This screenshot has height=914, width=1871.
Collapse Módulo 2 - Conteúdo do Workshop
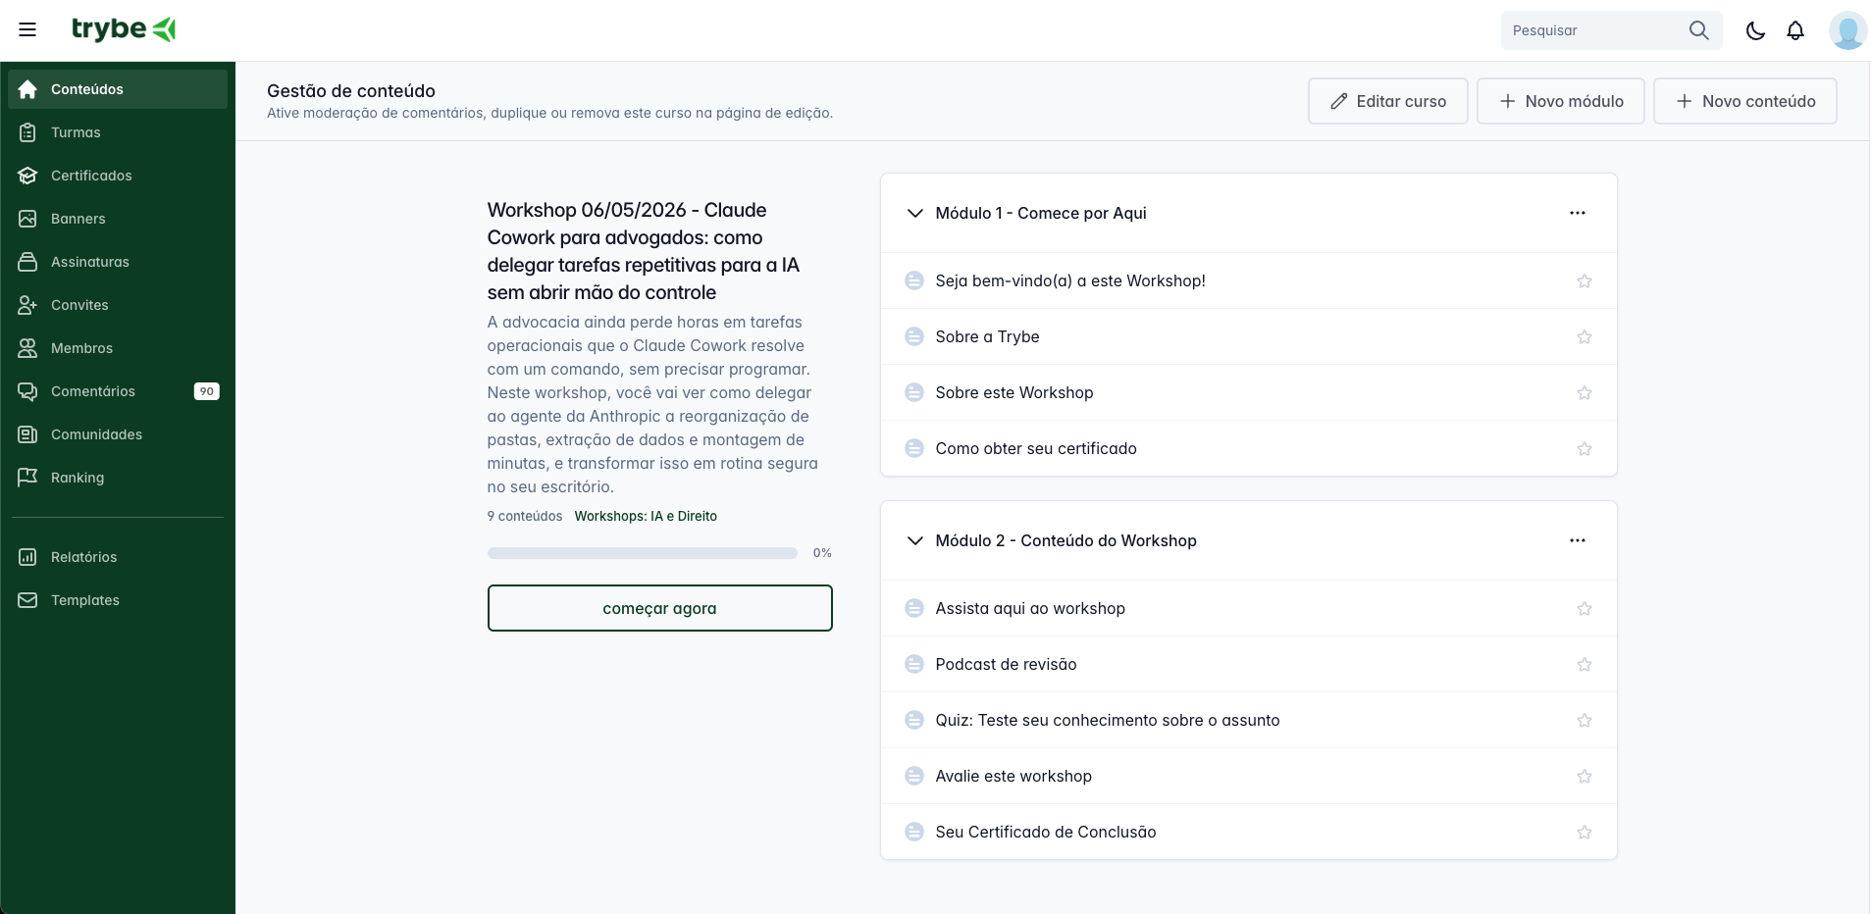pos(914,540)
